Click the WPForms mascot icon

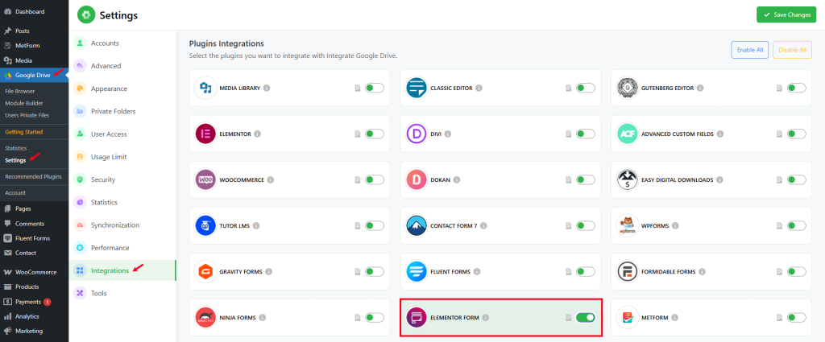tap(627, 226)
